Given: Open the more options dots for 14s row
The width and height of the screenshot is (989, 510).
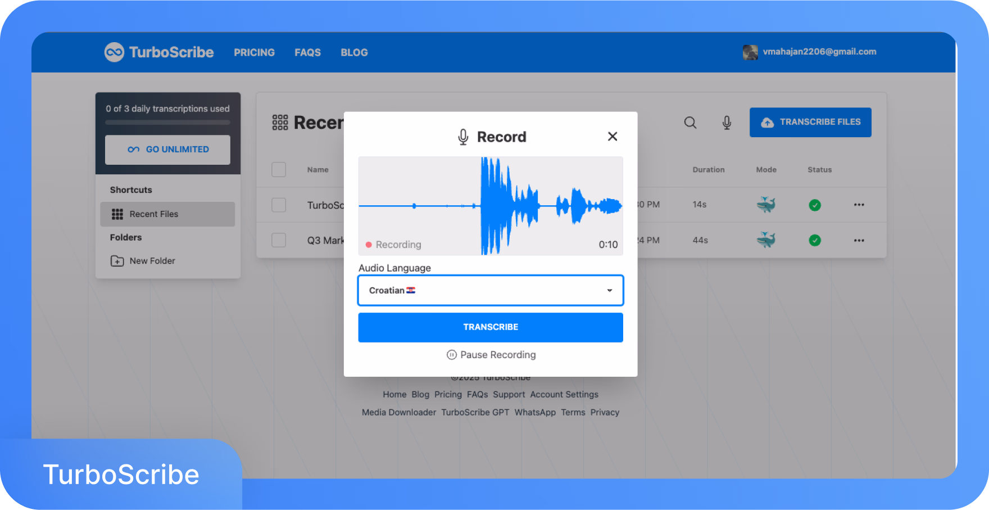Looking at the screenshot, I should 859,205.
